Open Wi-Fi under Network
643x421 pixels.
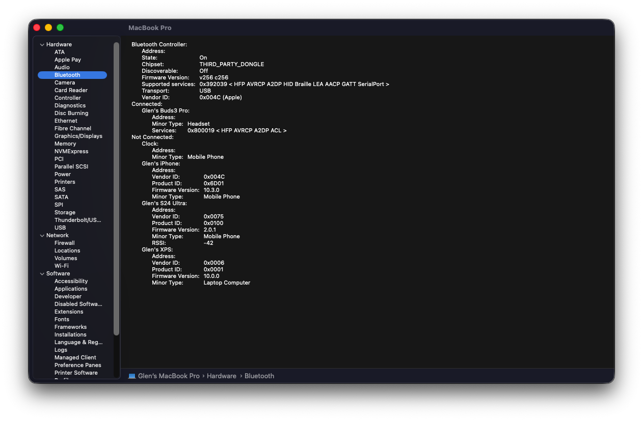[62, 266]
